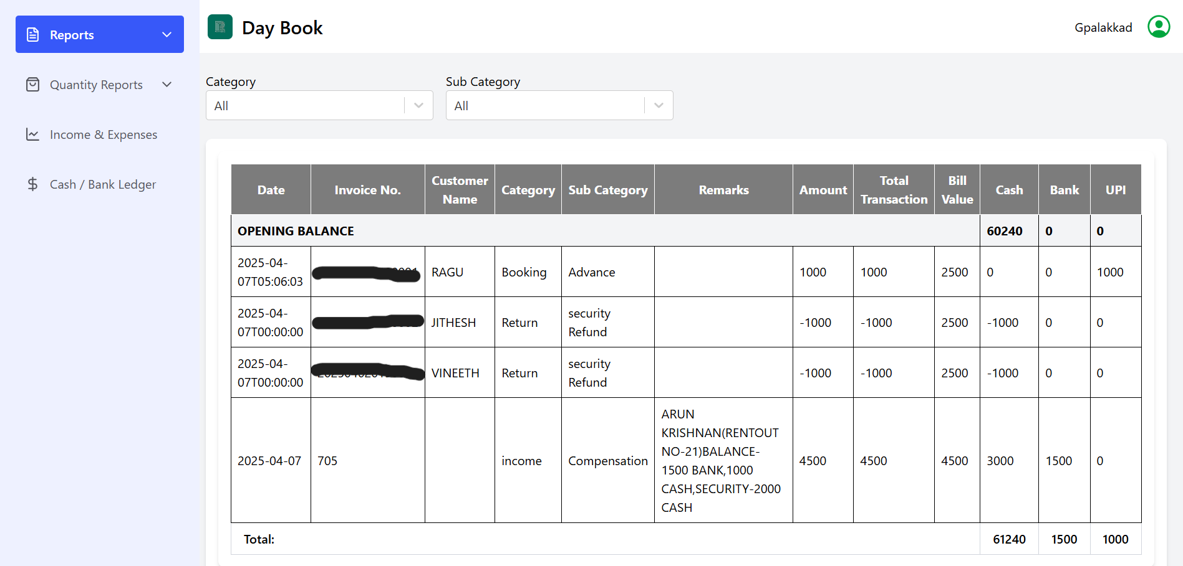Click the Date column header

click(x=271, y=190)
